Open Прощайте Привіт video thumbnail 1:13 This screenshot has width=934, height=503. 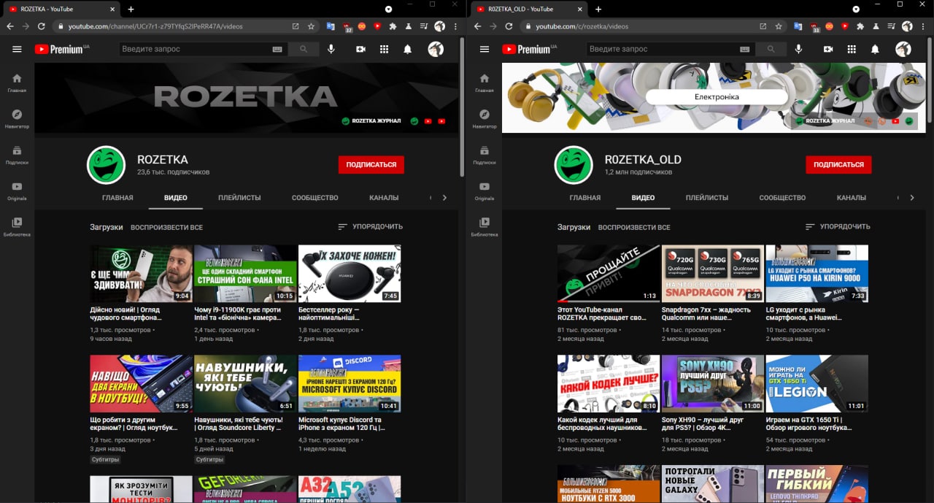pyautogui.click(x=609, y=274)
